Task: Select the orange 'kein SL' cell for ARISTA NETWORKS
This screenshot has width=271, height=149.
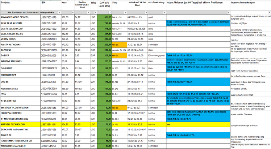Action: (x=120, y=45)
